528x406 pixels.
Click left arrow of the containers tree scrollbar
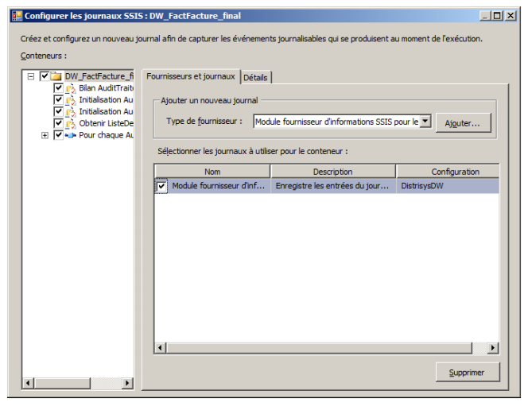(29, 383)
